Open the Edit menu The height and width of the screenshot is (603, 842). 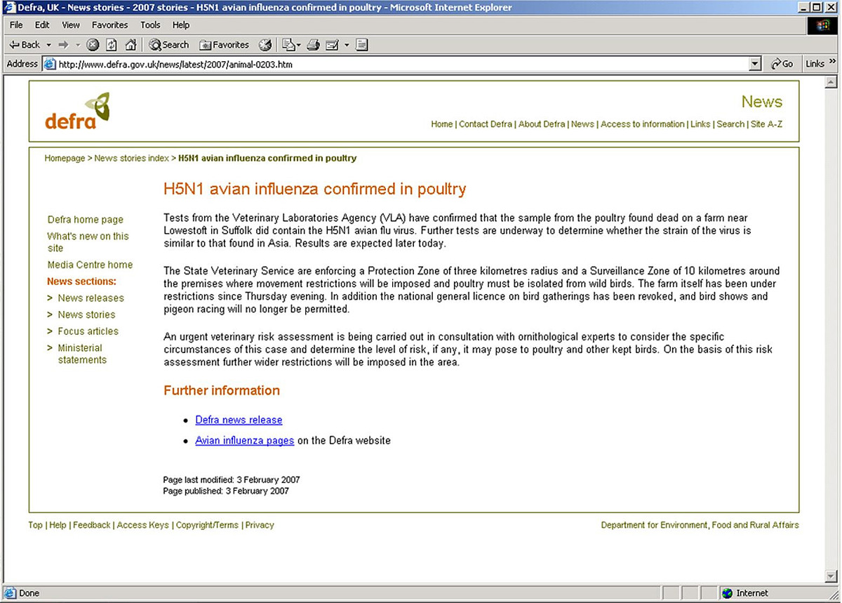tap(42, 25)
